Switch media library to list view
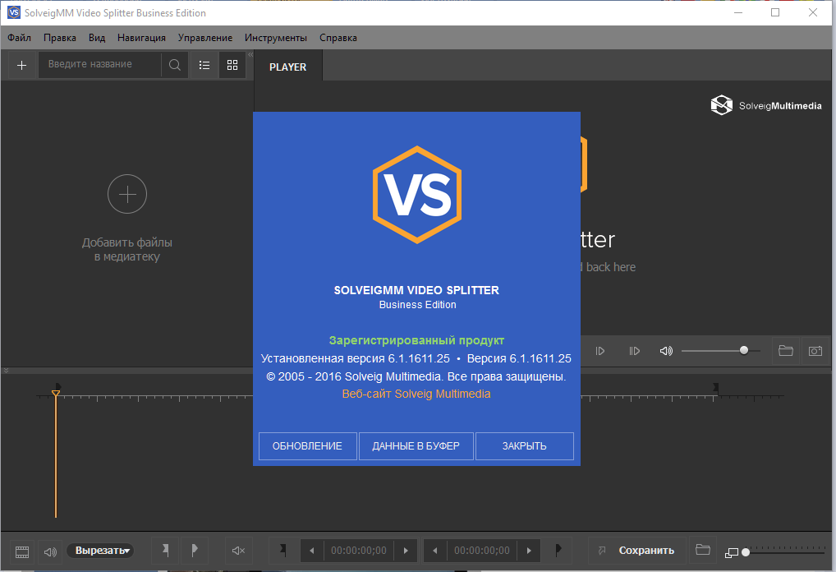The image size is (836, 572). coord(204,65)
